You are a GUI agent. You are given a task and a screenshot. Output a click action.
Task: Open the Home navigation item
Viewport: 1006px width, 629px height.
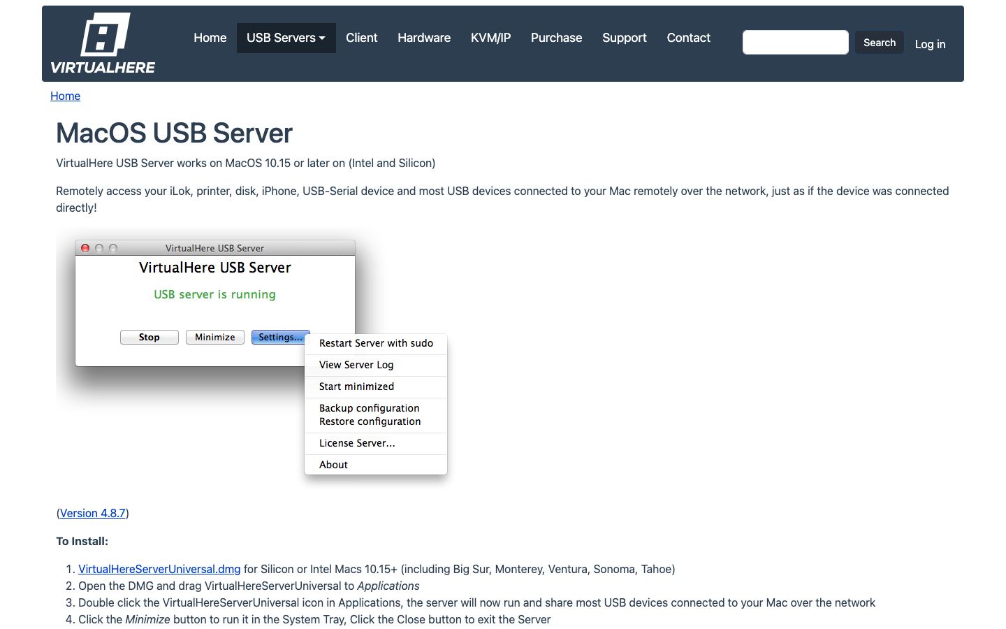pos(210,38)
